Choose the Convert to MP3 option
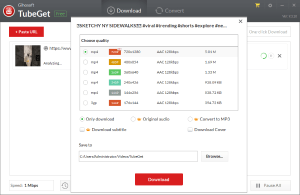The height and width of the screenshot is (195, 300). coord(190,119)
